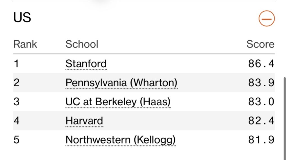The width and height of the screenshot is (288, 160).
Task: Open the Stanford school link
Action: (x=86, y=64)
